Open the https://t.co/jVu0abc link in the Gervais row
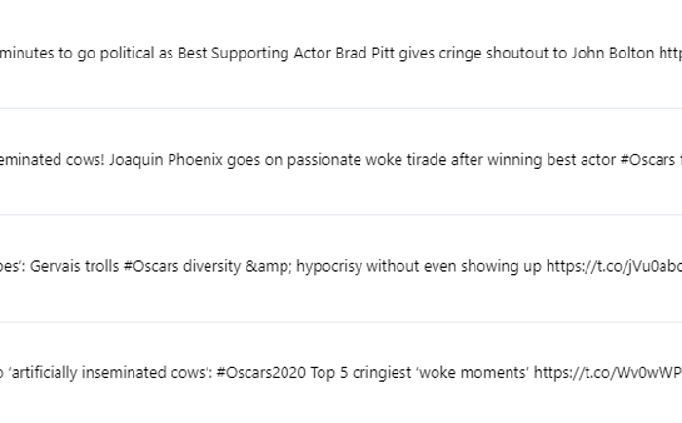Image resolution: width=682 pixels, height=423 pixels. tap(614, 266)
